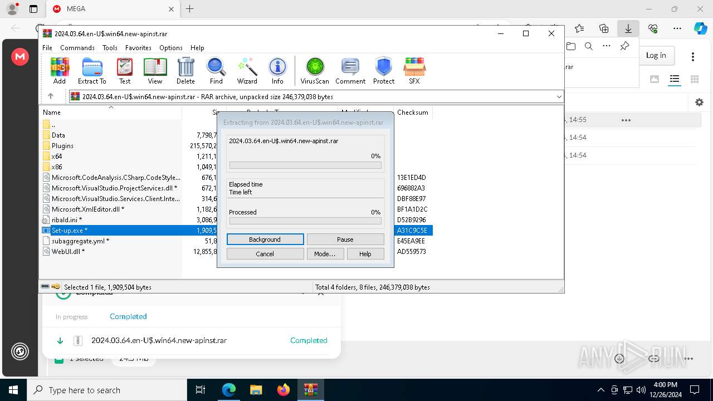Open the Tools menu

pyautogui.click(x=110, y=48)
